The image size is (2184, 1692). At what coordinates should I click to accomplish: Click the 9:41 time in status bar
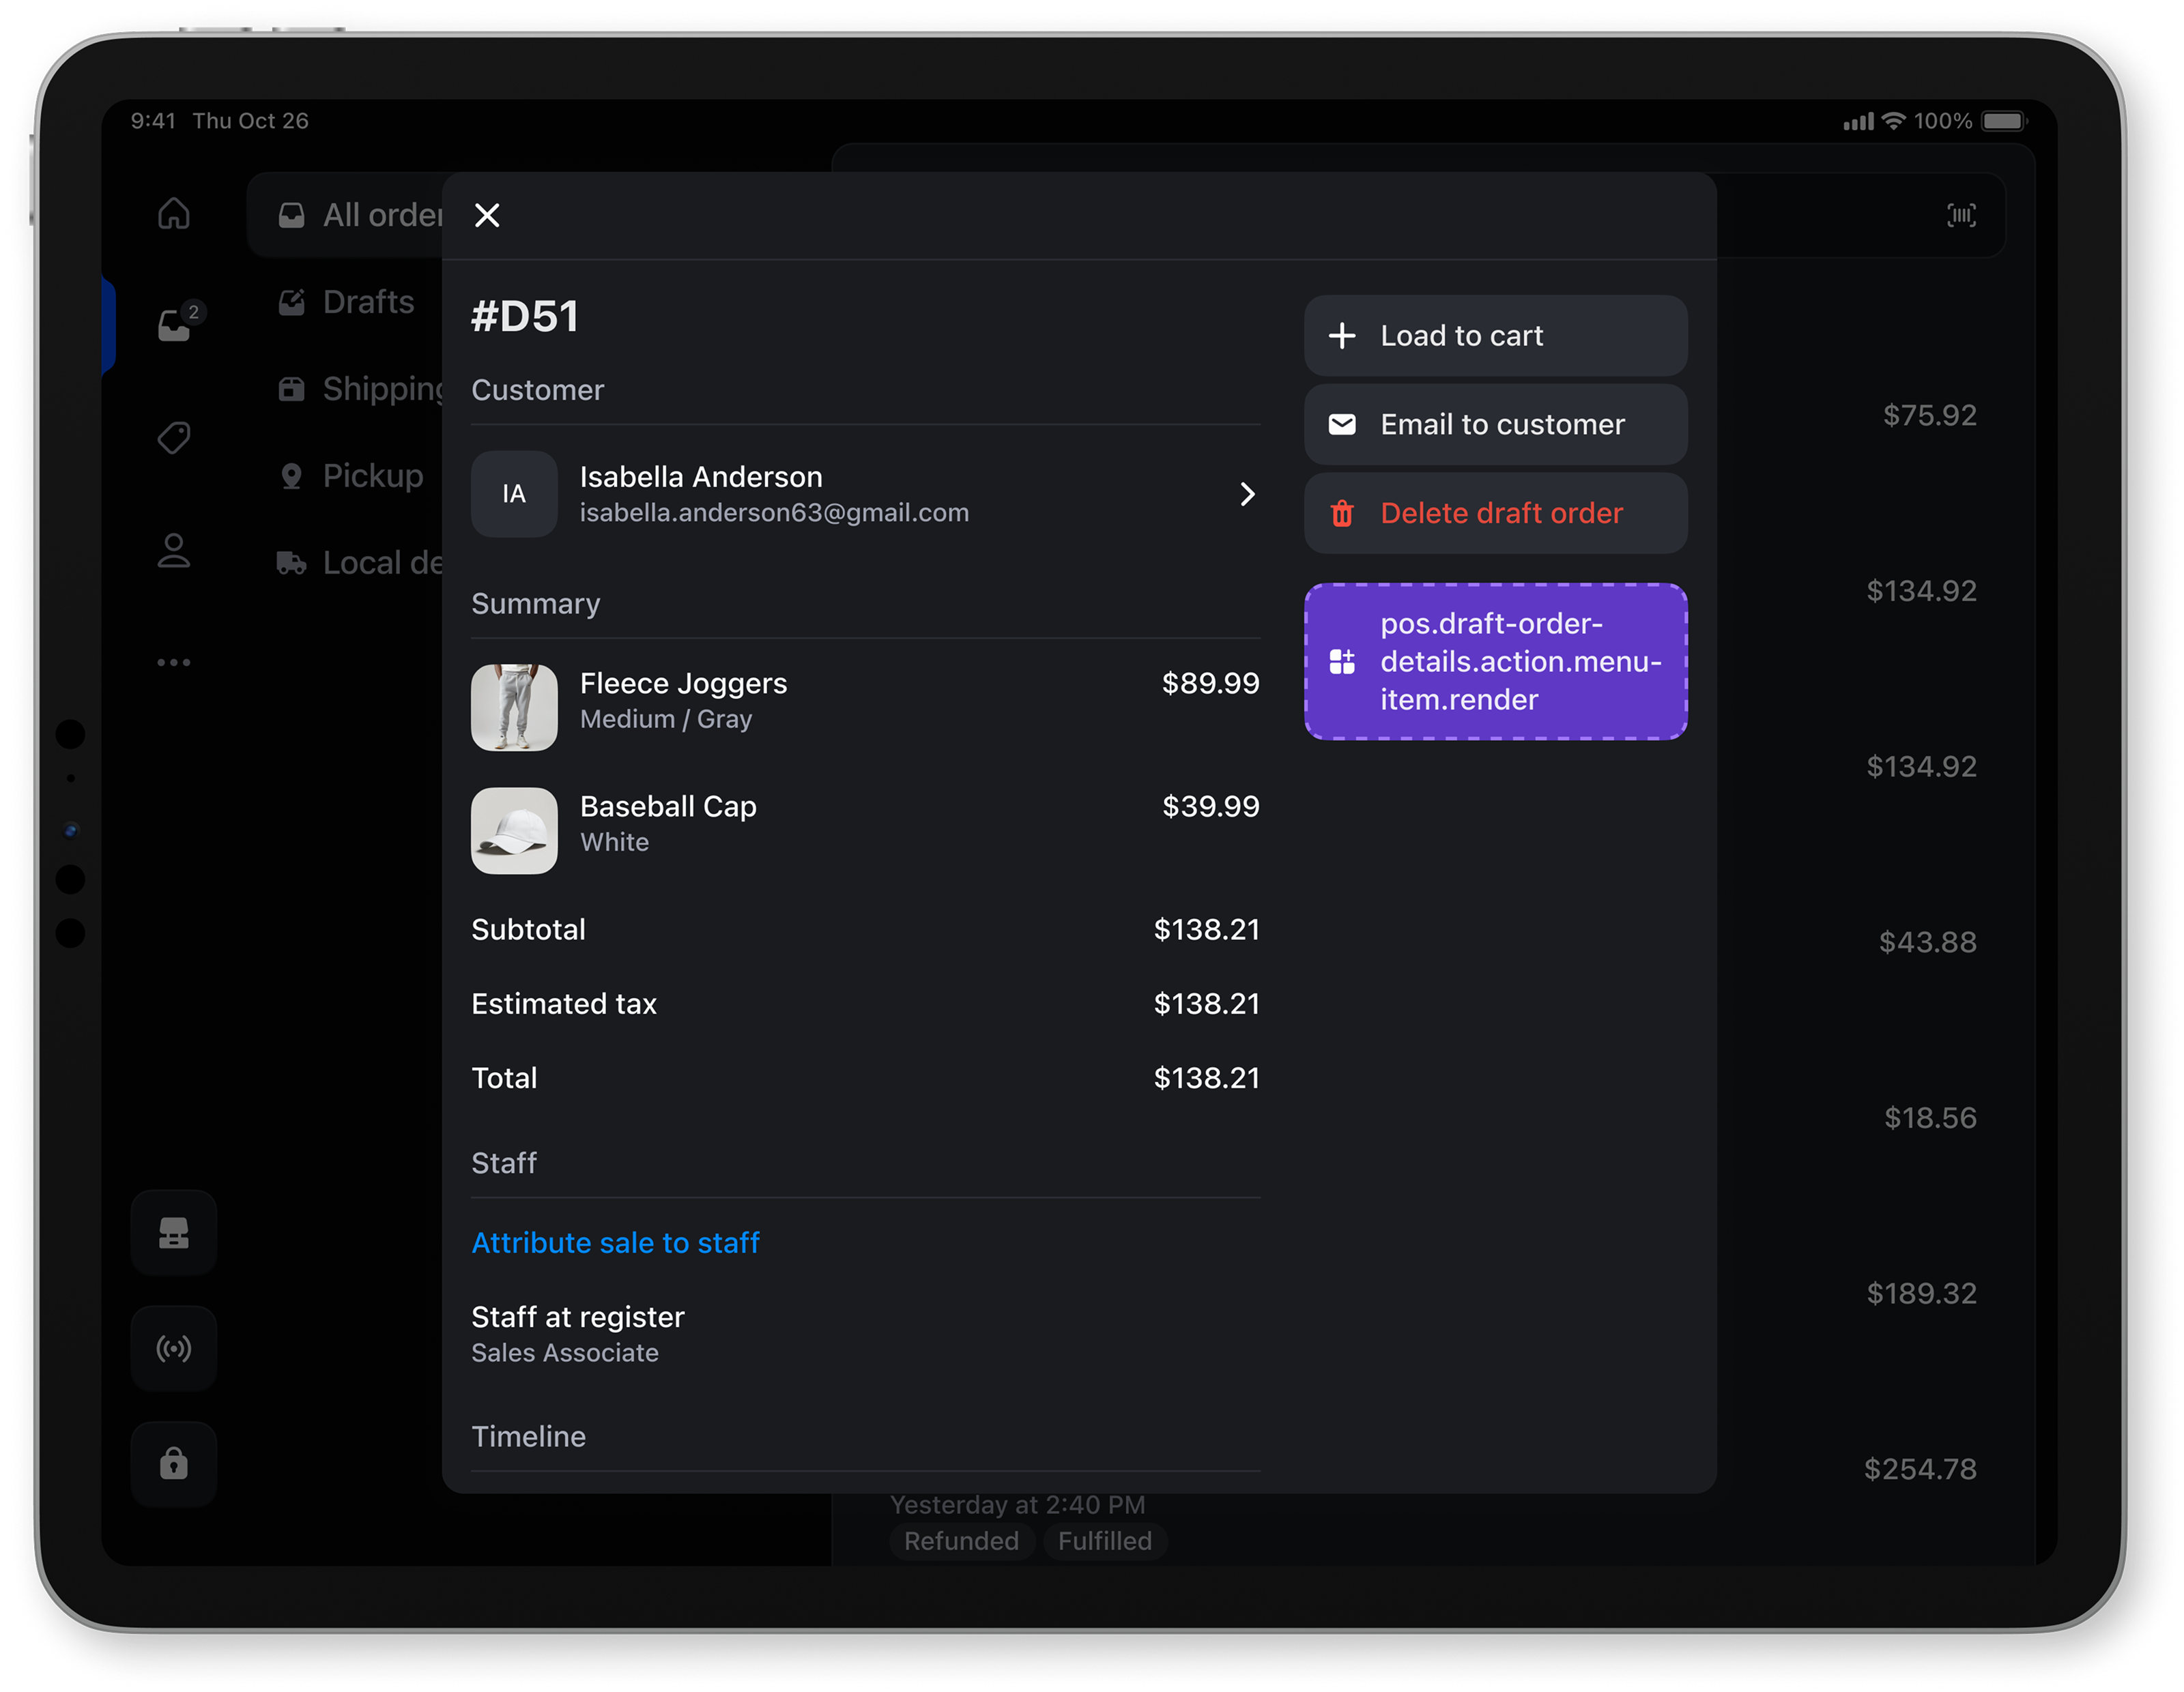click(153, 121)
